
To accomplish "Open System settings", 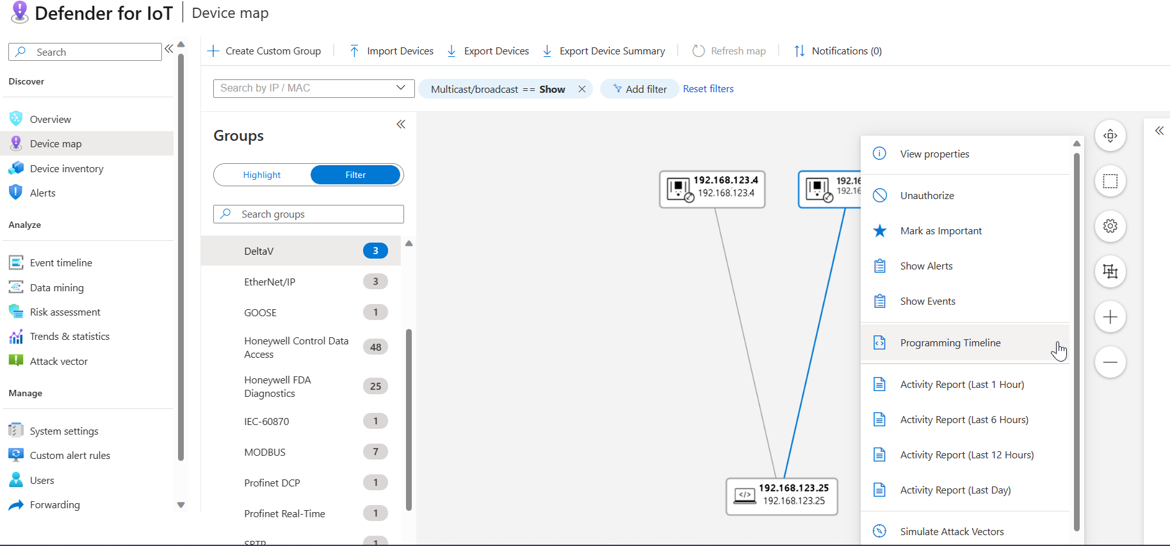I will pos(64,431).
